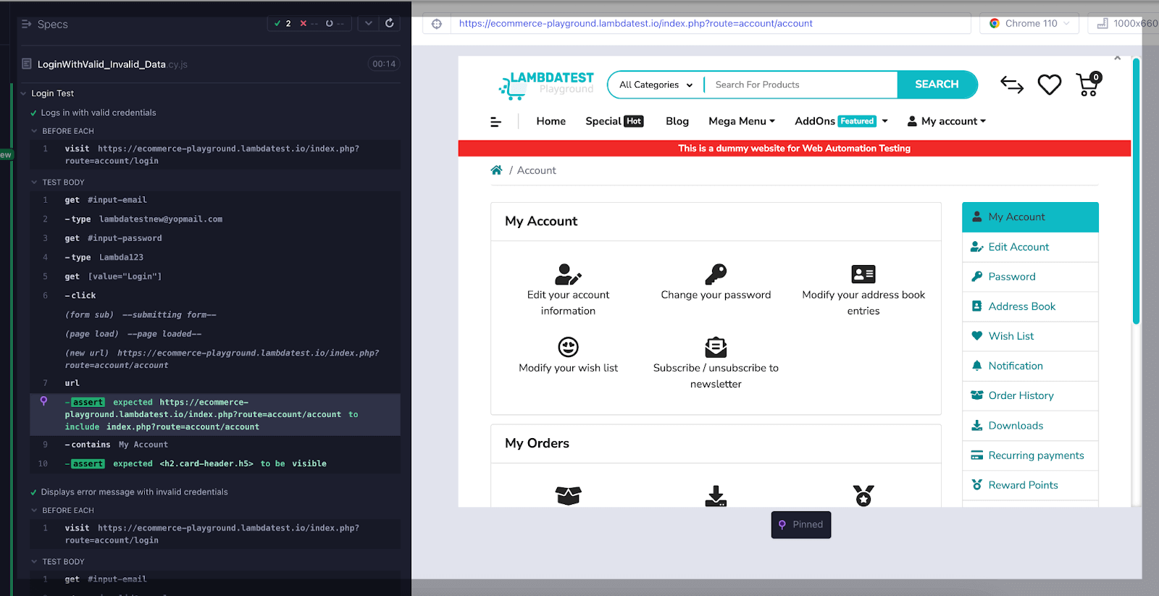Click the selector playground crosshair icon
The width and height of the screenshot is (1159, 596).
(437, 23)
